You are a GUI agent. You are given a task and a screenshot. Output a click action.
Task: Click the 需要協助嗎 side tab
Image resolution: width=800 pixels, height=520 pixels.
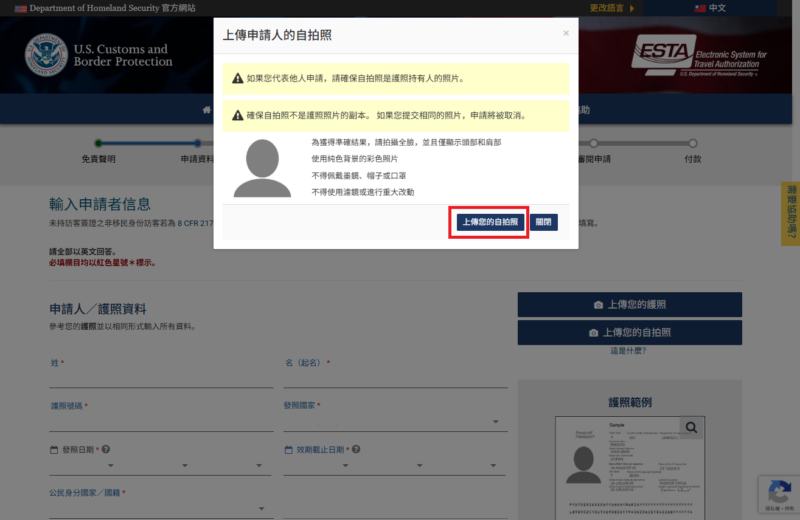[790, 214]
